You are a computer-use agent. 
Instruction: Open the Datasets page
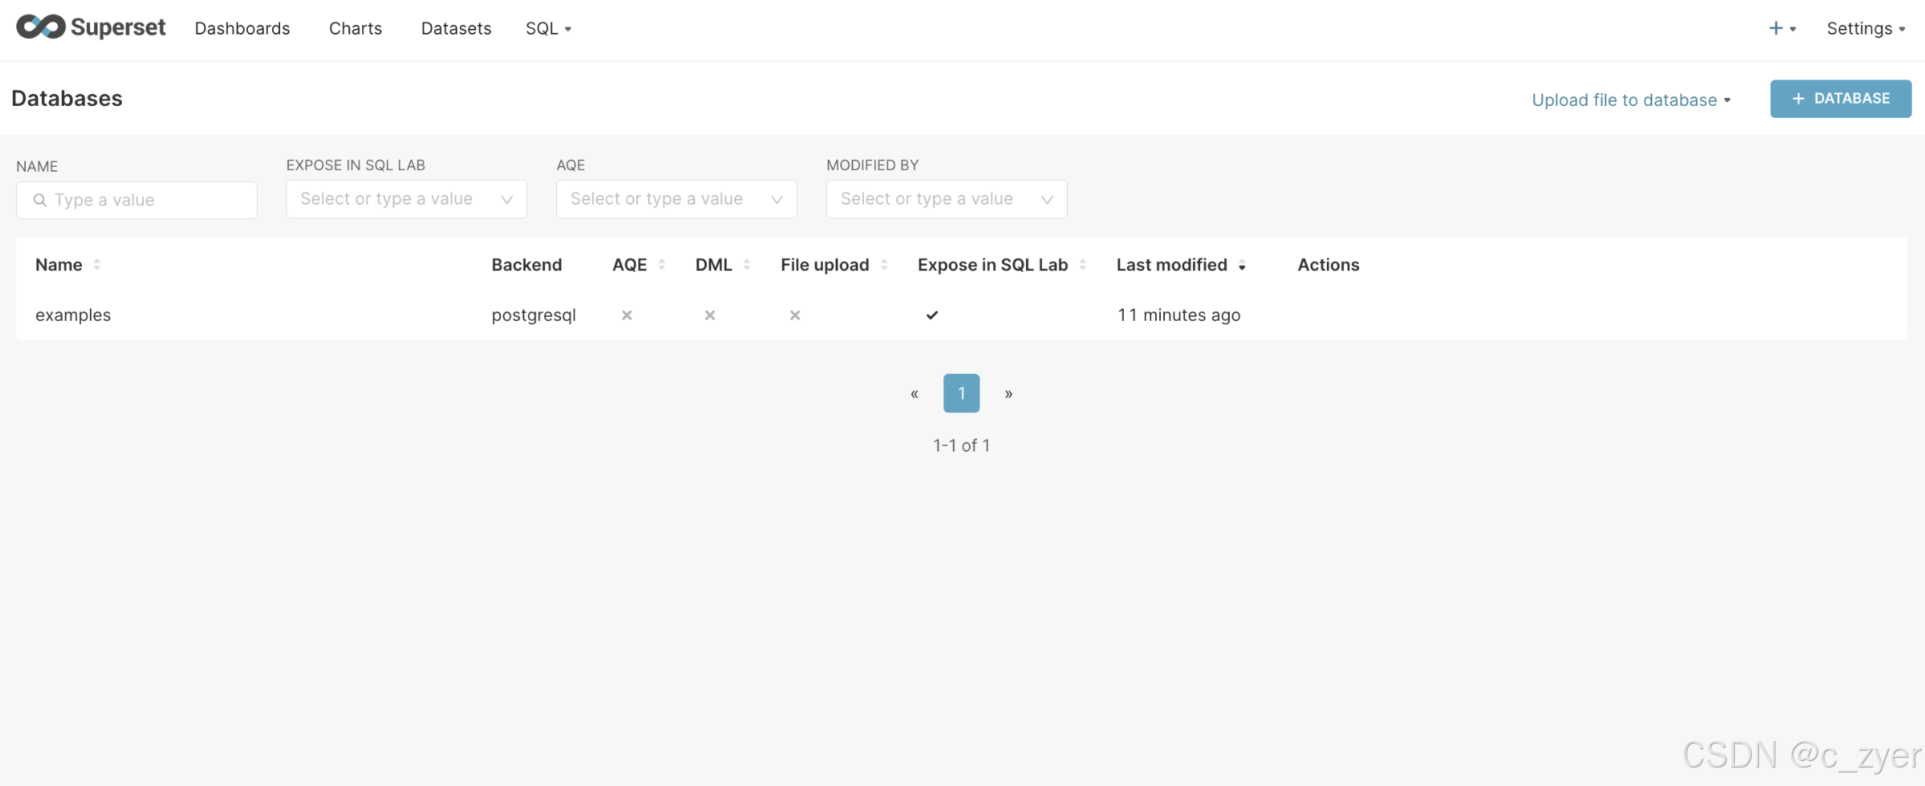[x=456, y=28]
